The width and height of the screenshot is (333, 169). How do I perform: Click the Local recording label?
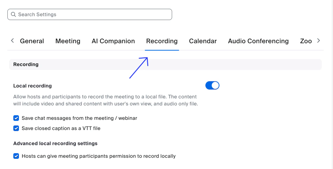pos(33,86)
